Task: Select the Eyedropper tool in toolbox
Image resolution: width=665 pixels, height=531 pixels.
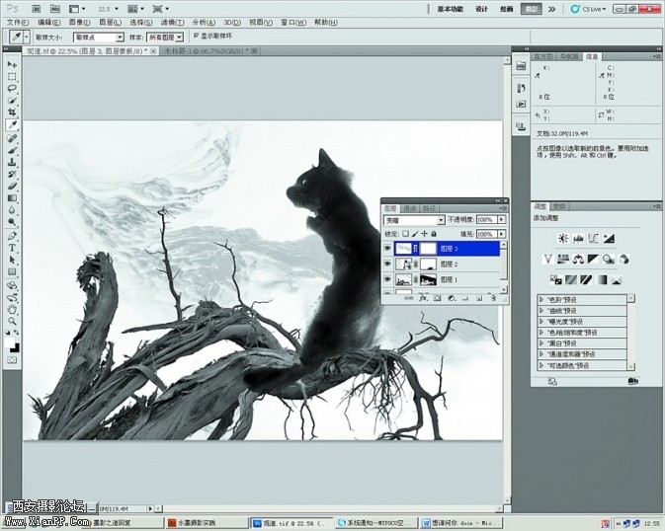Action: click(x=12, y=124)
